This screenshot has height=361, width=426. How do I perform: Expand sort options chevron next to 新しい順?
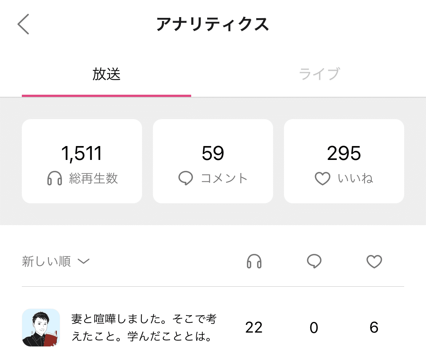click(84, 262)
